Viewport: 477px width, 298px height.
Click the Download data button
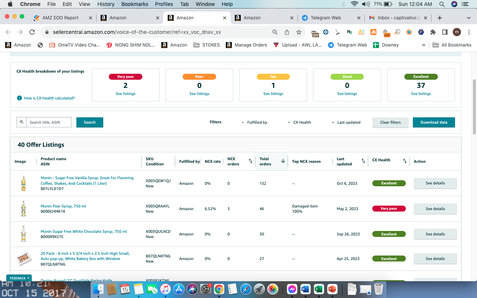pos(434,122)
